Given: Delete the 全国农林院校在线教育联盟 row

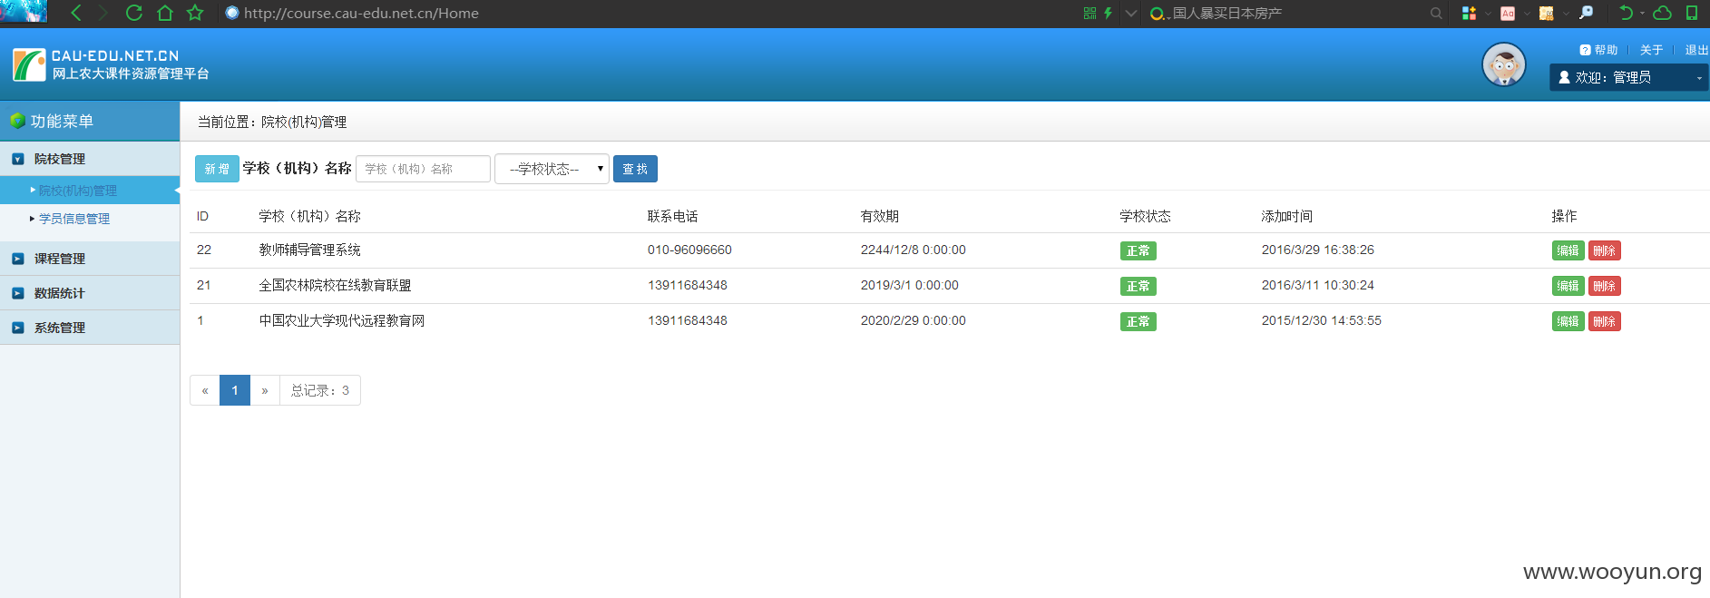Looking at the screenshot, I should pos(1604,286).
